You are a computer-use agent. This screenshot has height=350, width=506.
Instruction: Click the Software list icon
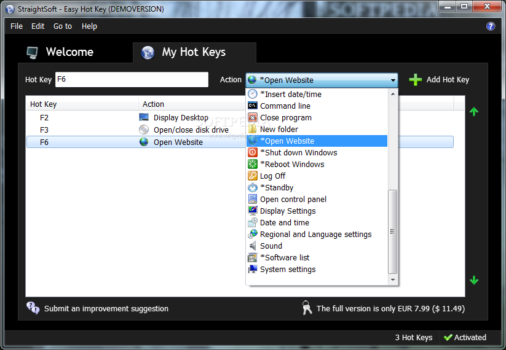point(252,257)
